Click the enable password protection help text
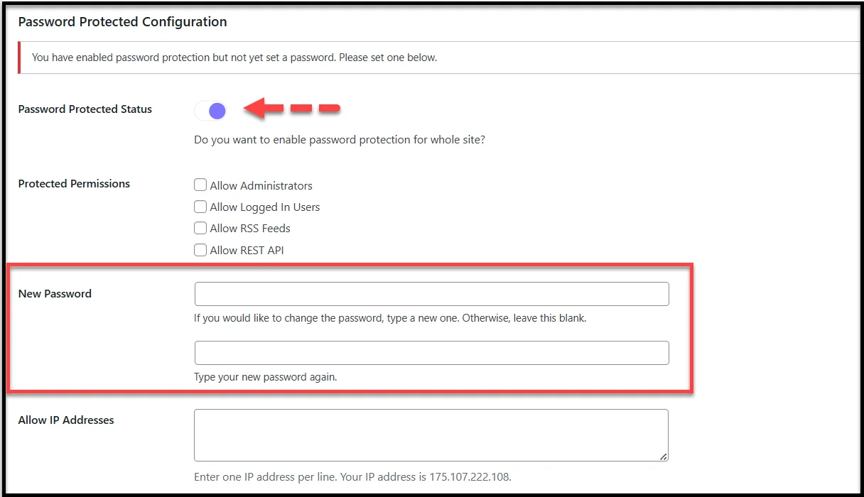864x497 pixels. (340, 139)
